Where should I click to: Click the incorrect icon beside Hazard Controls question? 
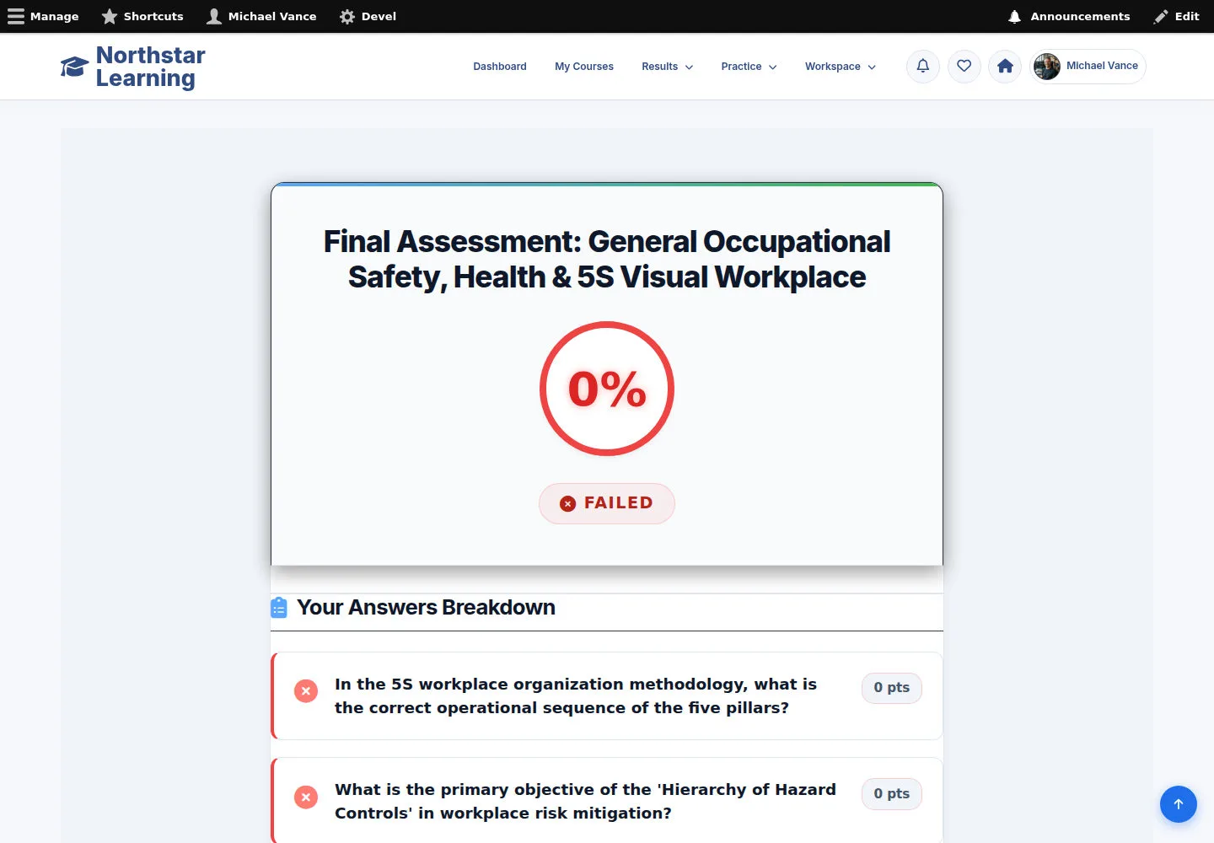(x=306, y=797)
